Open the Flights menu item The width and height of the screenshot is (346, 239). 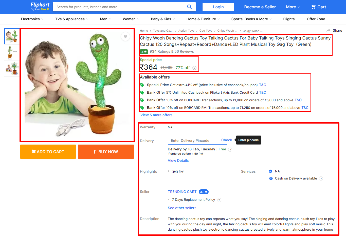pos(289,19)
